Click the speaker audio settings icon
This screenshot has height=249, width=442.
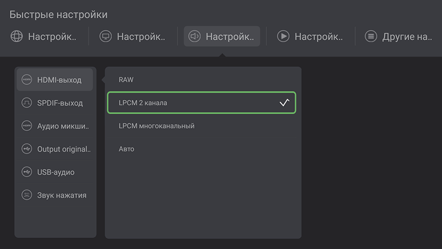pyautogui.click(x=194, y=36)
